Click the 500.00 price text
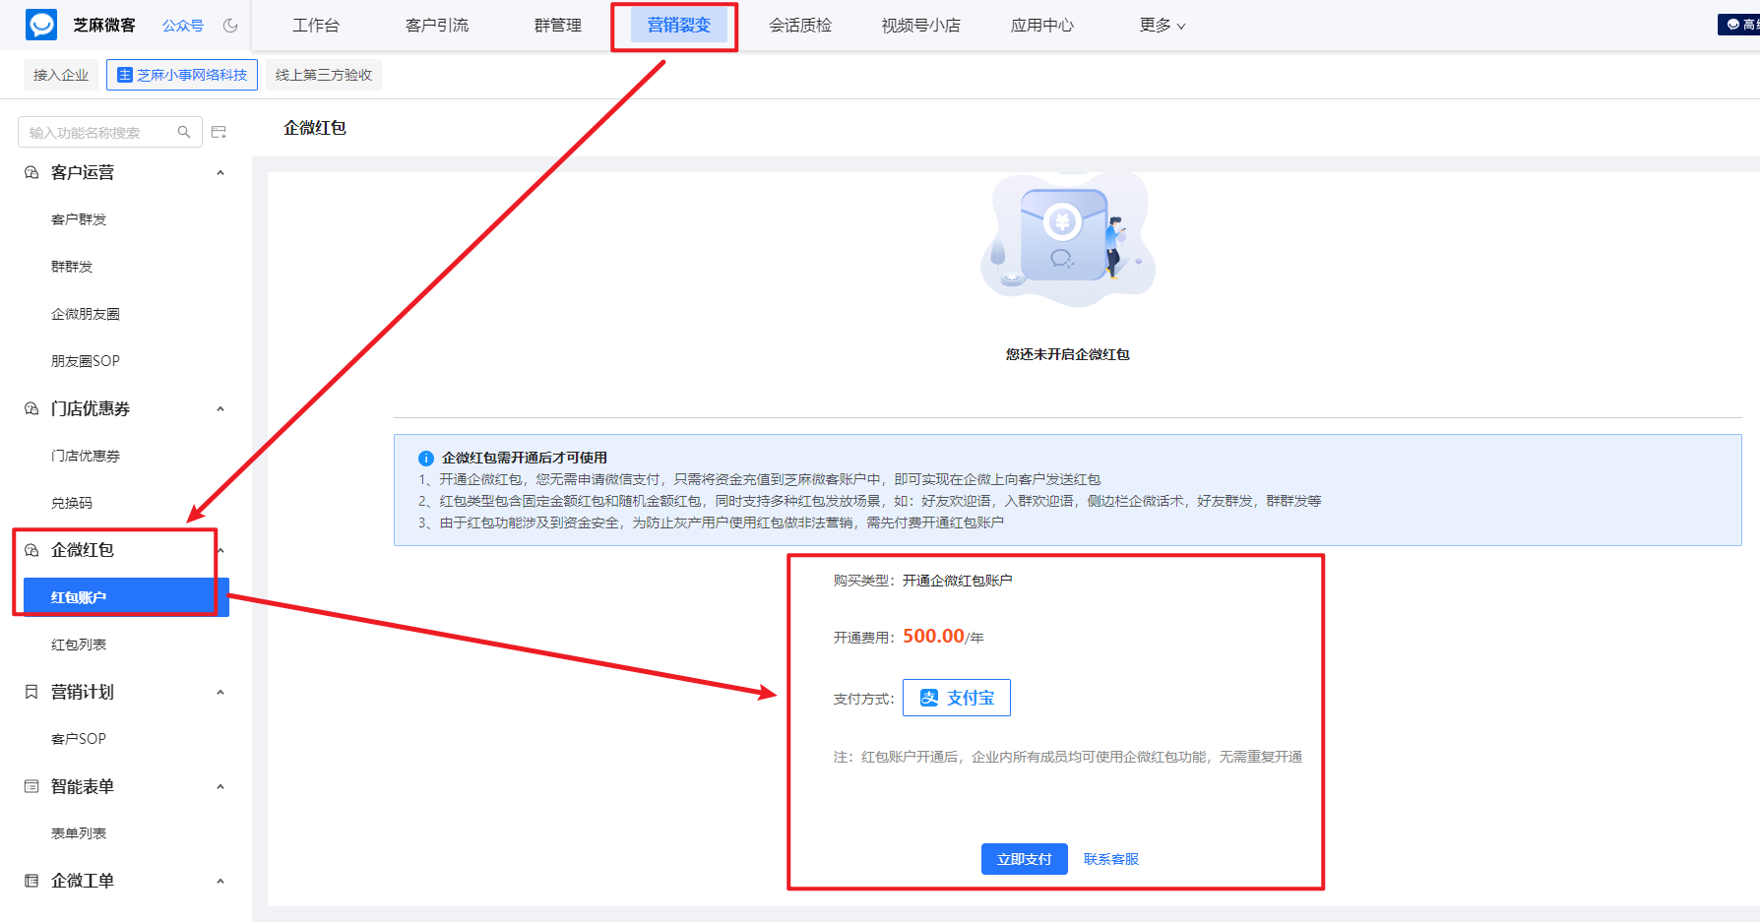The width and height of the screenshot is (1760, 922). click(933, 636)
